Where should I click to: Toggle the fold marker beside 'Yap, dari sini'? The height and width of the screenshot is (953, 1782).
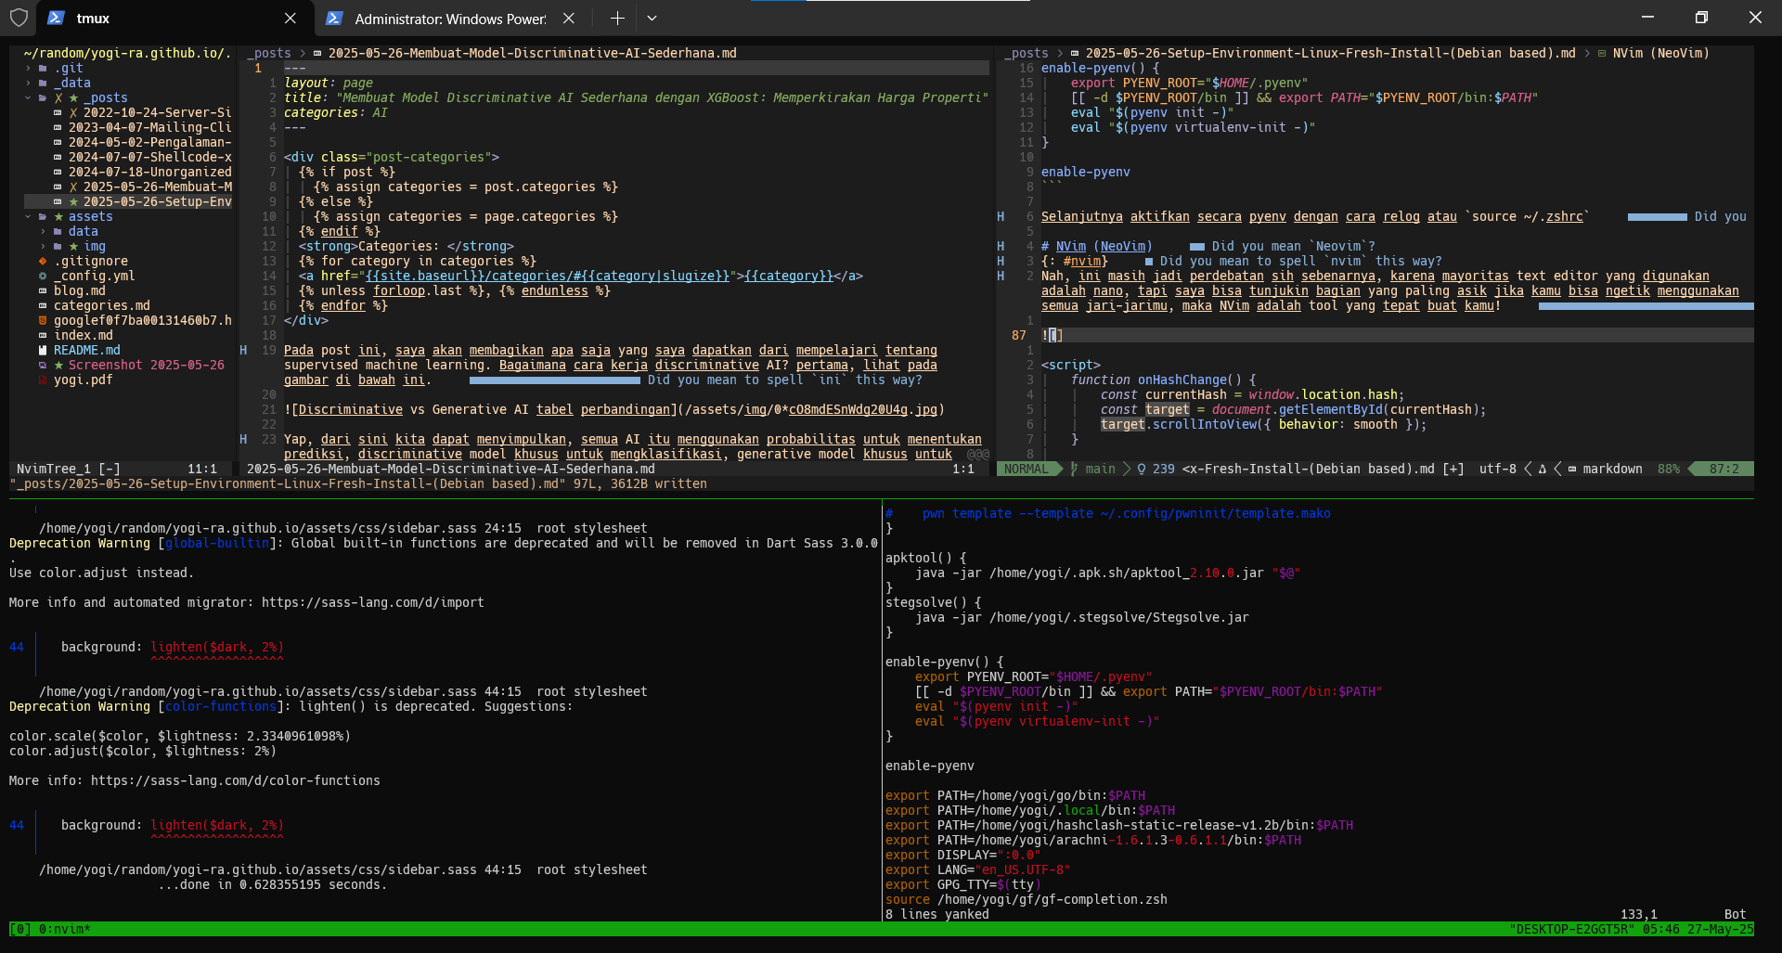[x=243, y=439]
